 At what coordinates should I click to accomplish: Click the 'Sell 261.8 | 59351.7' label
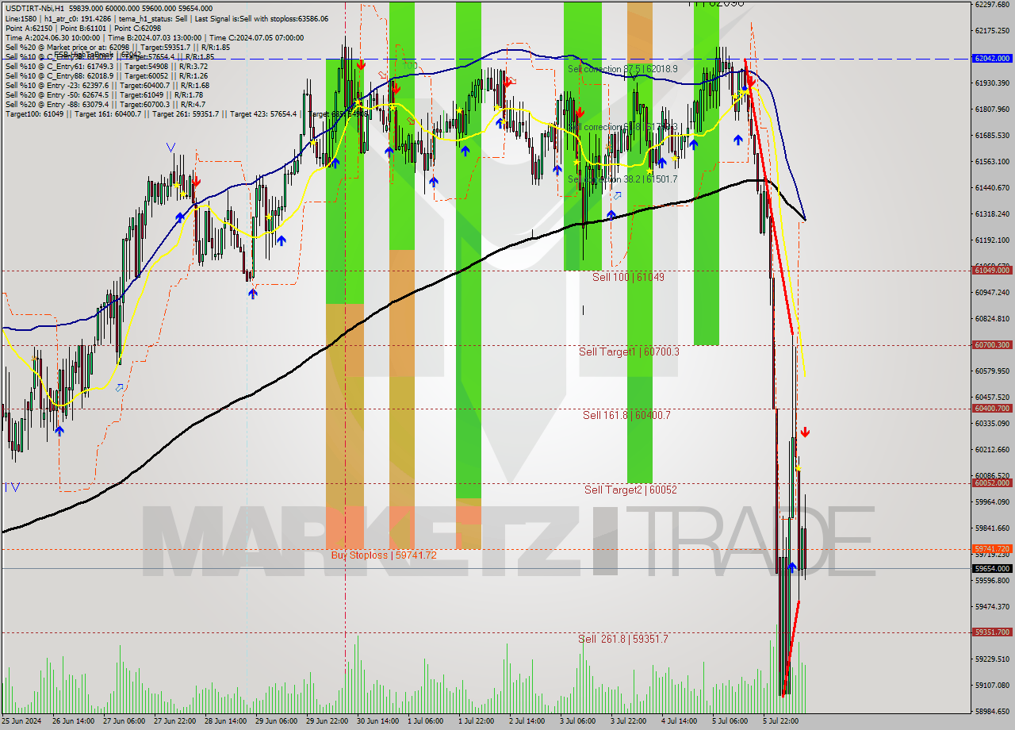tap(622, 639)
